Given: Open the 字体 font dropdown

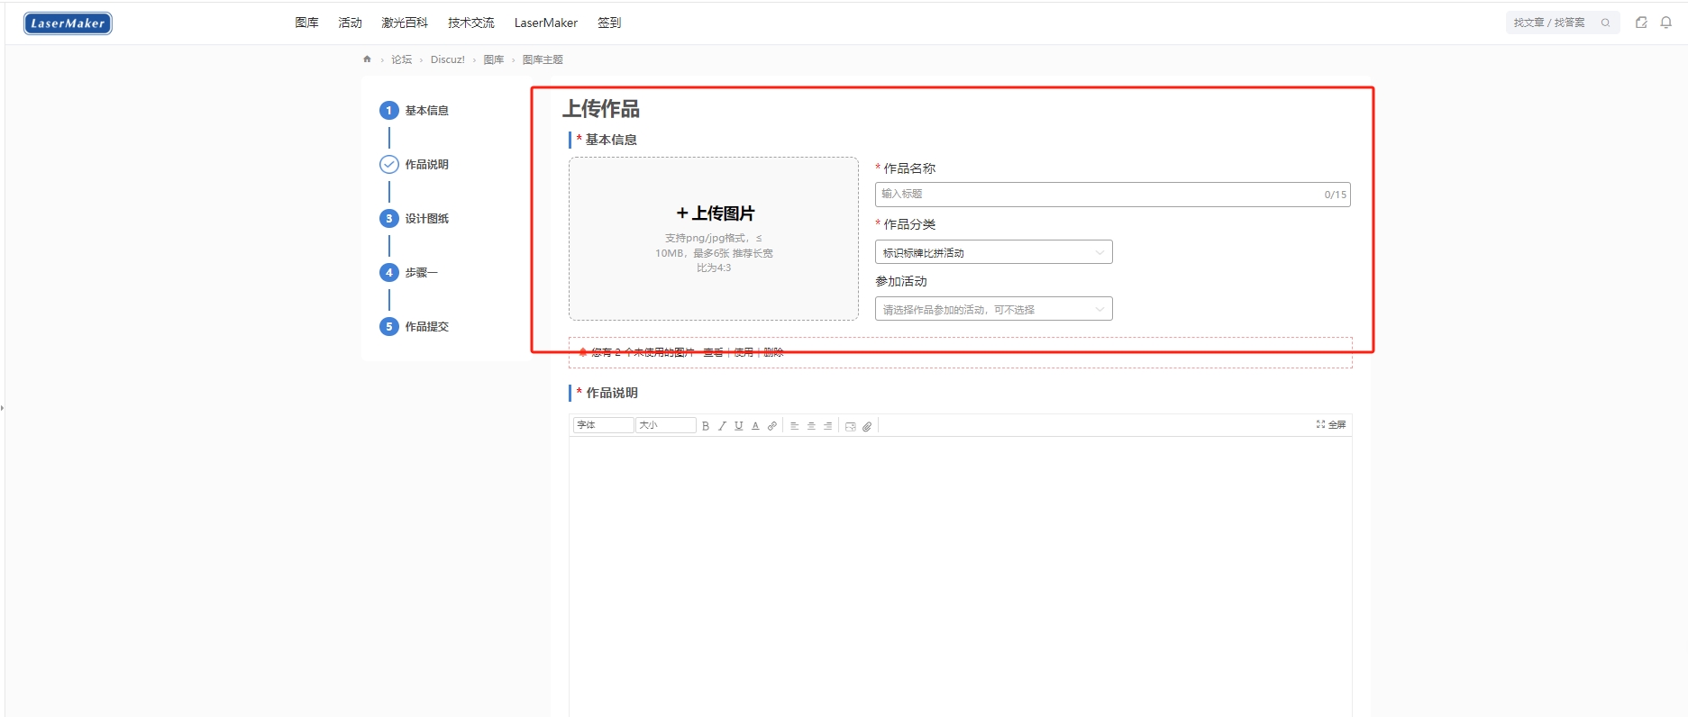Looking at the screenshot, I should pos(603,425).
